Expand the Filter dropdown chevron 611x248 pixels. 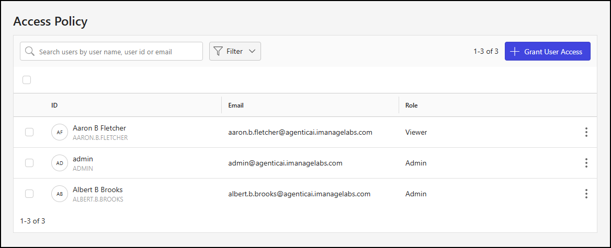click(252, 51)
